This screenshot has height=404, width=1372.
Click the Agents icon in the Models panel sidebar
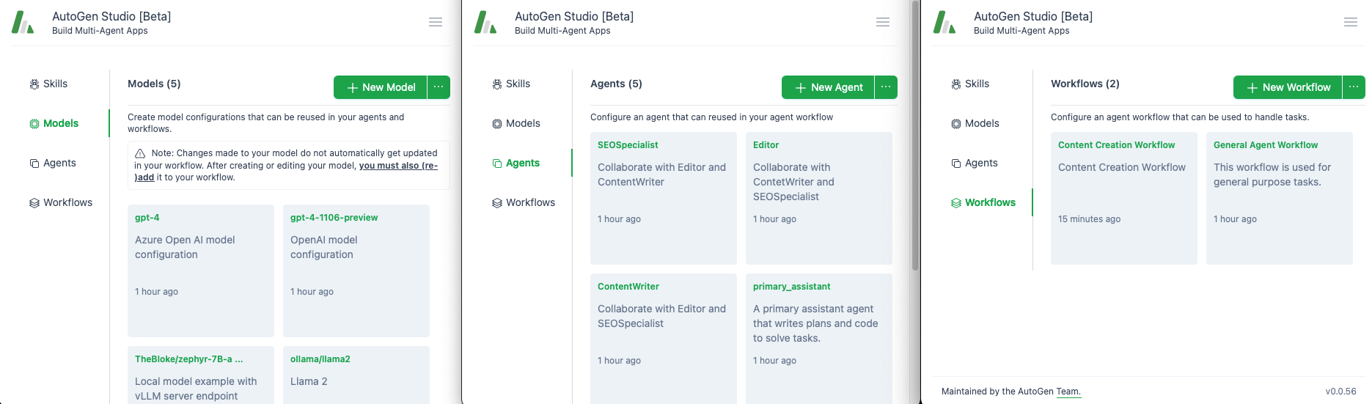coord(34,164)
